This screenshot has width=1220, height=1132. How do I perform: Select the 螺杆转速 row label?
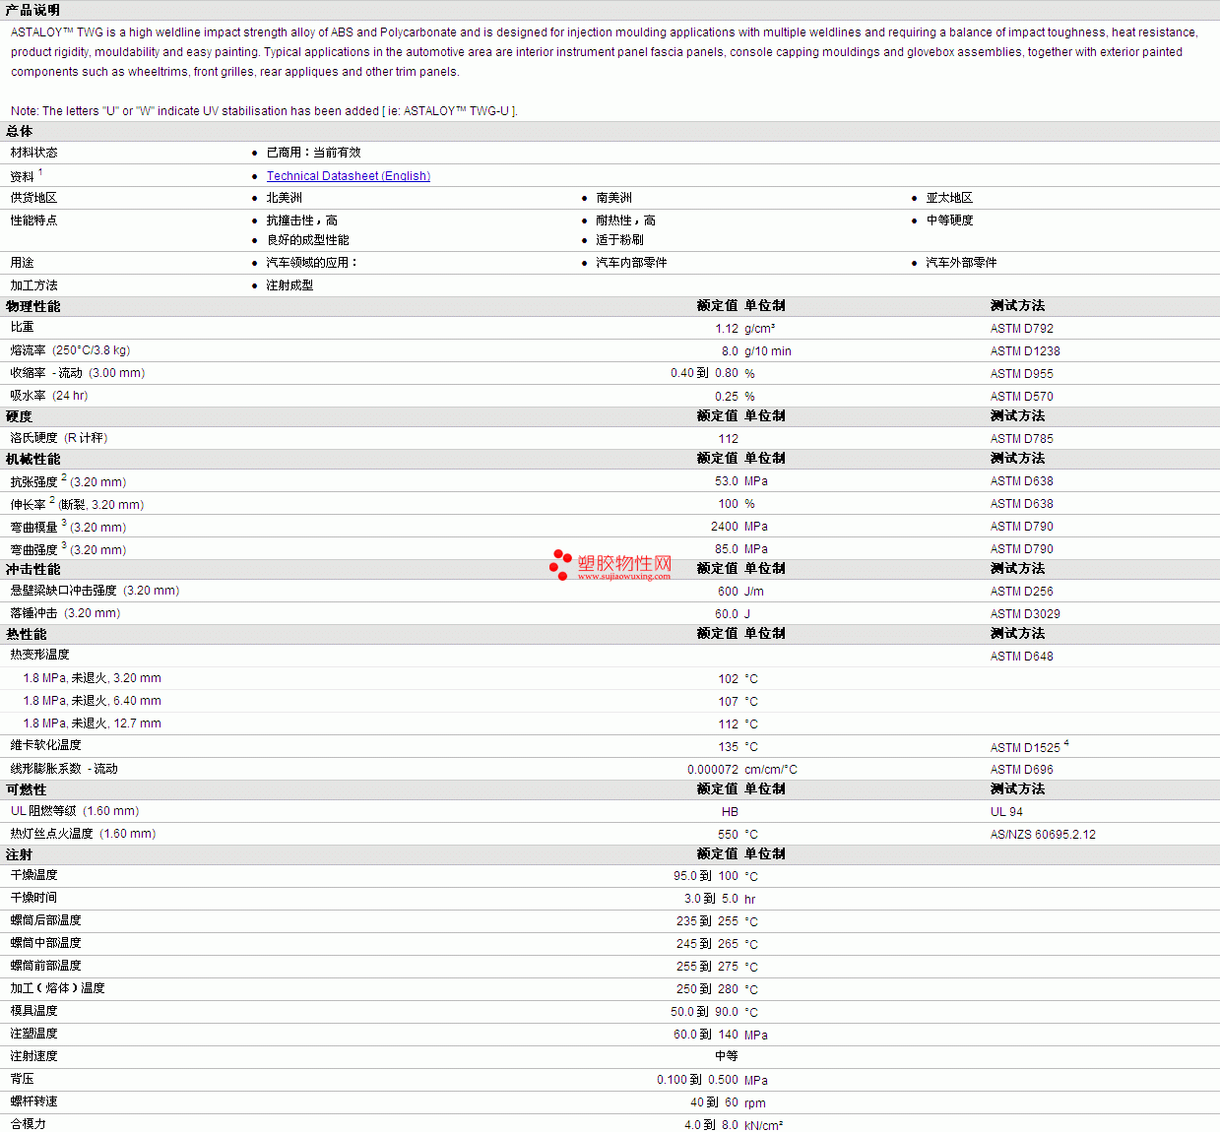(x=34, y=1101)
